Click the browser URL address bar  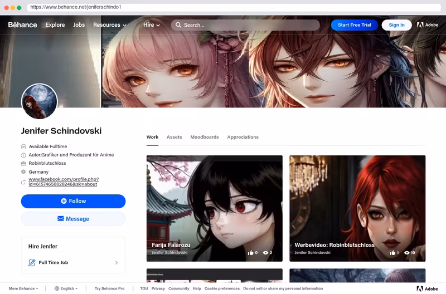point(234,7)
